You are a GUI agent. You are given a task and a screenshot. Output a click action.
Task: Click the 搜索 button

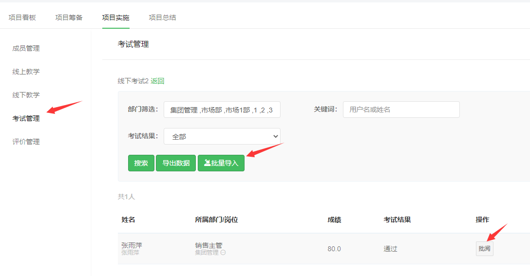click(141, 163)
